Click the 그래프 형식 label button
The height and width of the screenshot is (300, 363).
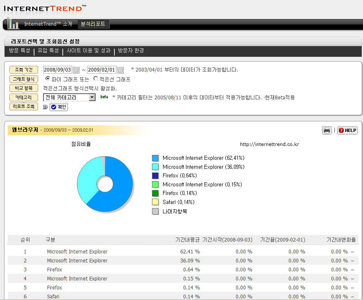pyautogui.click(x=24, y=79)
